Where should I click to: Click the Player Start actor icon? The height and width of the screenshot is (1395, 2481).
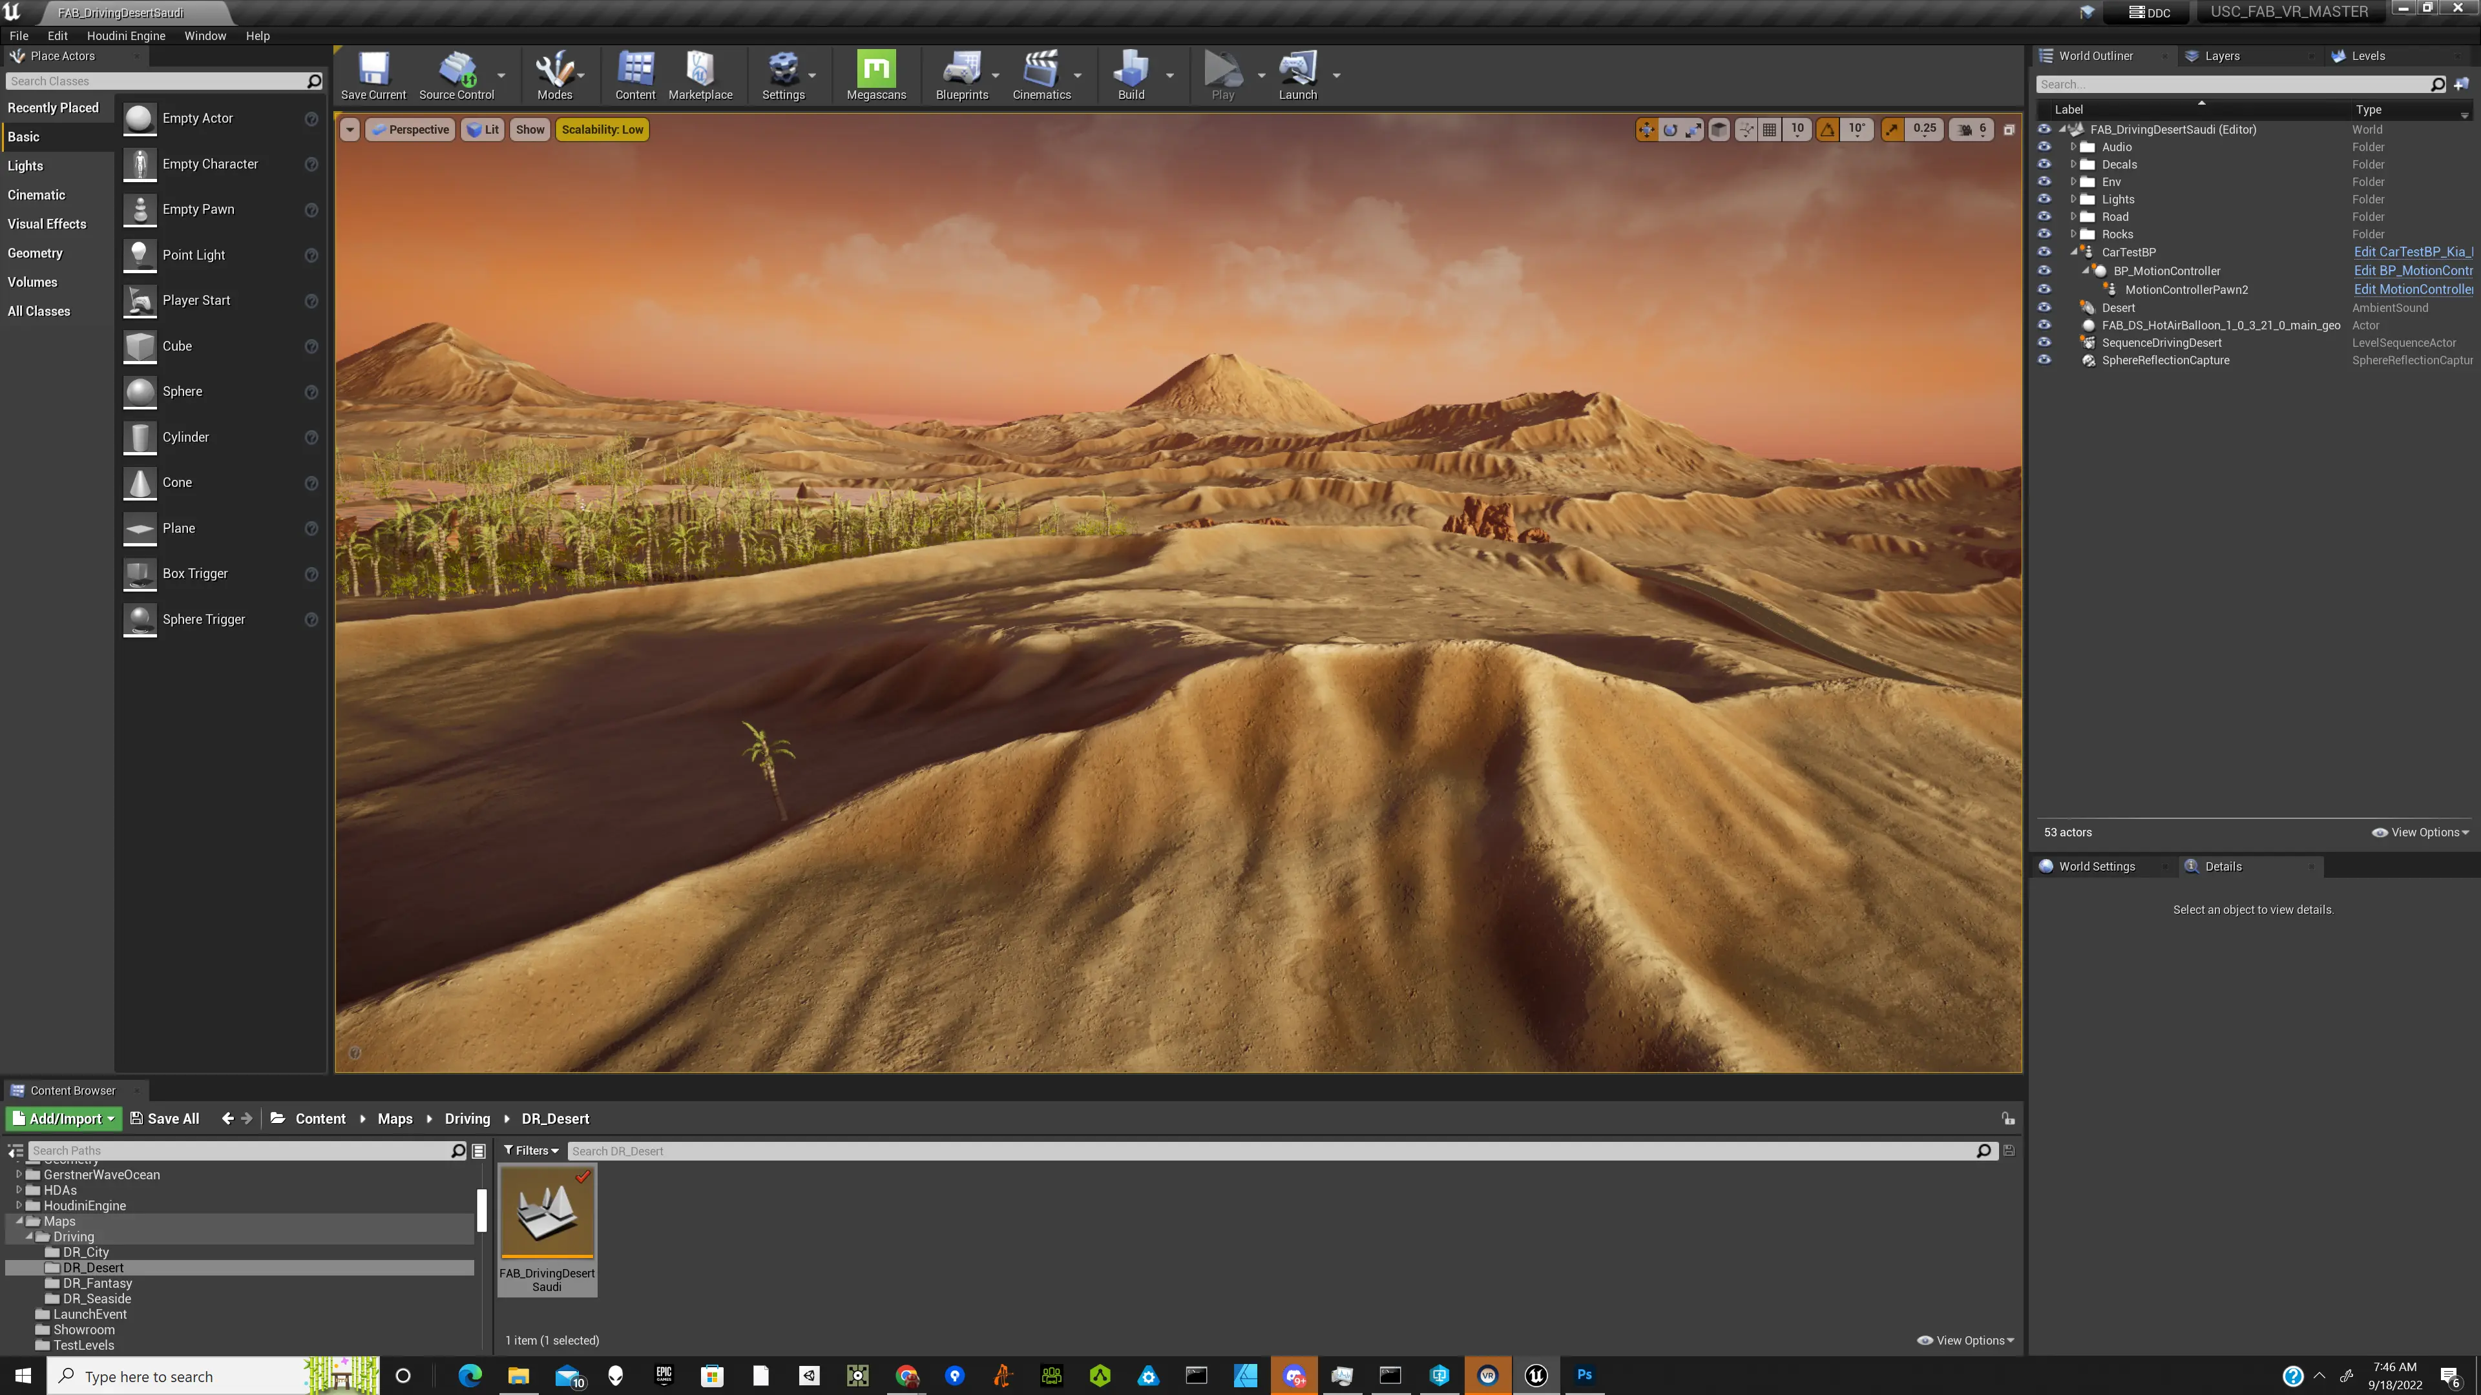pyautogui.click(x=140, y=300)
